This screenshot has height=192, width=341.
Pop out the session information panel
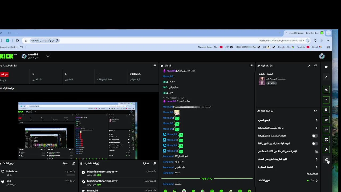pos(154,66)
